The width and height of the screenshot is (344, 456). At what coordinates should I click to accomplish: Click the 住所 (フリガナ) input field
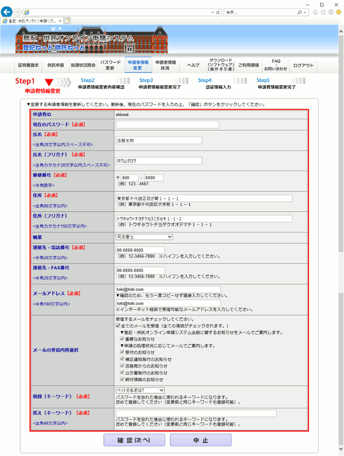click(x=204, y=219)
